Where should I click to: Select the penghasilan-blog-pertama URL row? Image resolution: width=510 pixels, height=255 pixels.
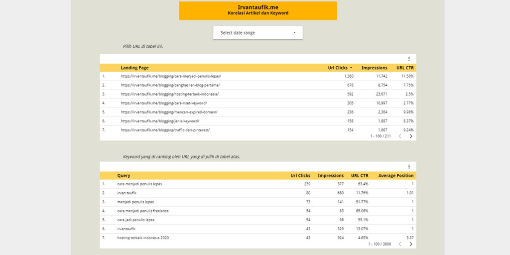pos(257,85)
